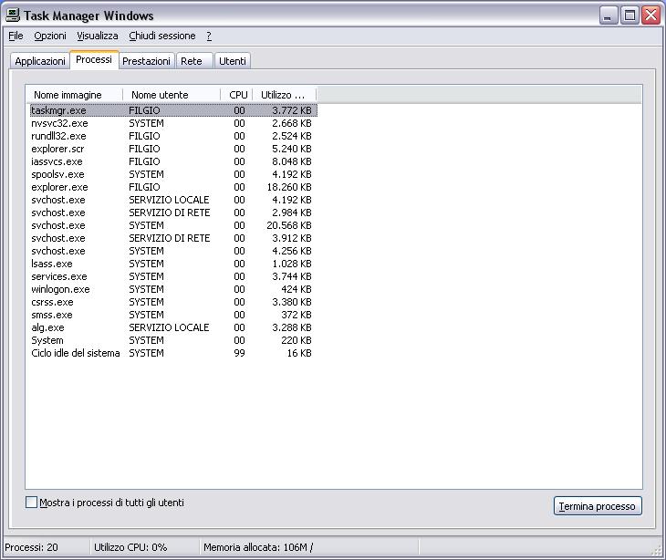Open the Chiudi sessione menu
The height and width of the screenshot is (560, 666).
[x=162, y=36]
